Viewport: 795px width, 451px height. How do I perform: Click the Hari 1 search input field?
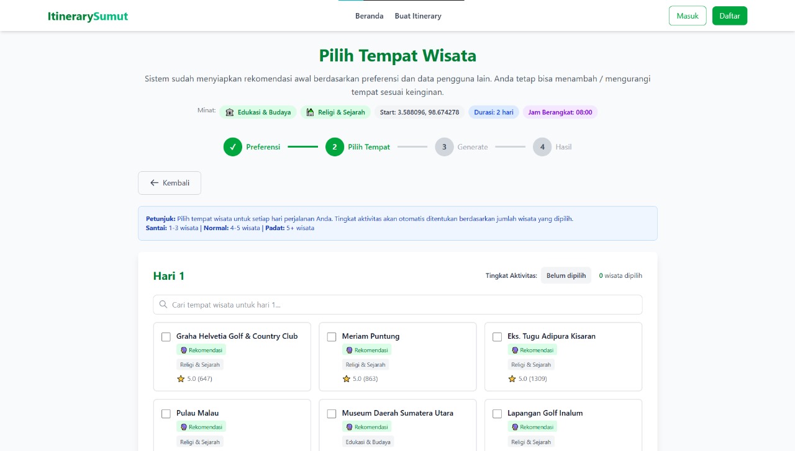pos(397,304)
